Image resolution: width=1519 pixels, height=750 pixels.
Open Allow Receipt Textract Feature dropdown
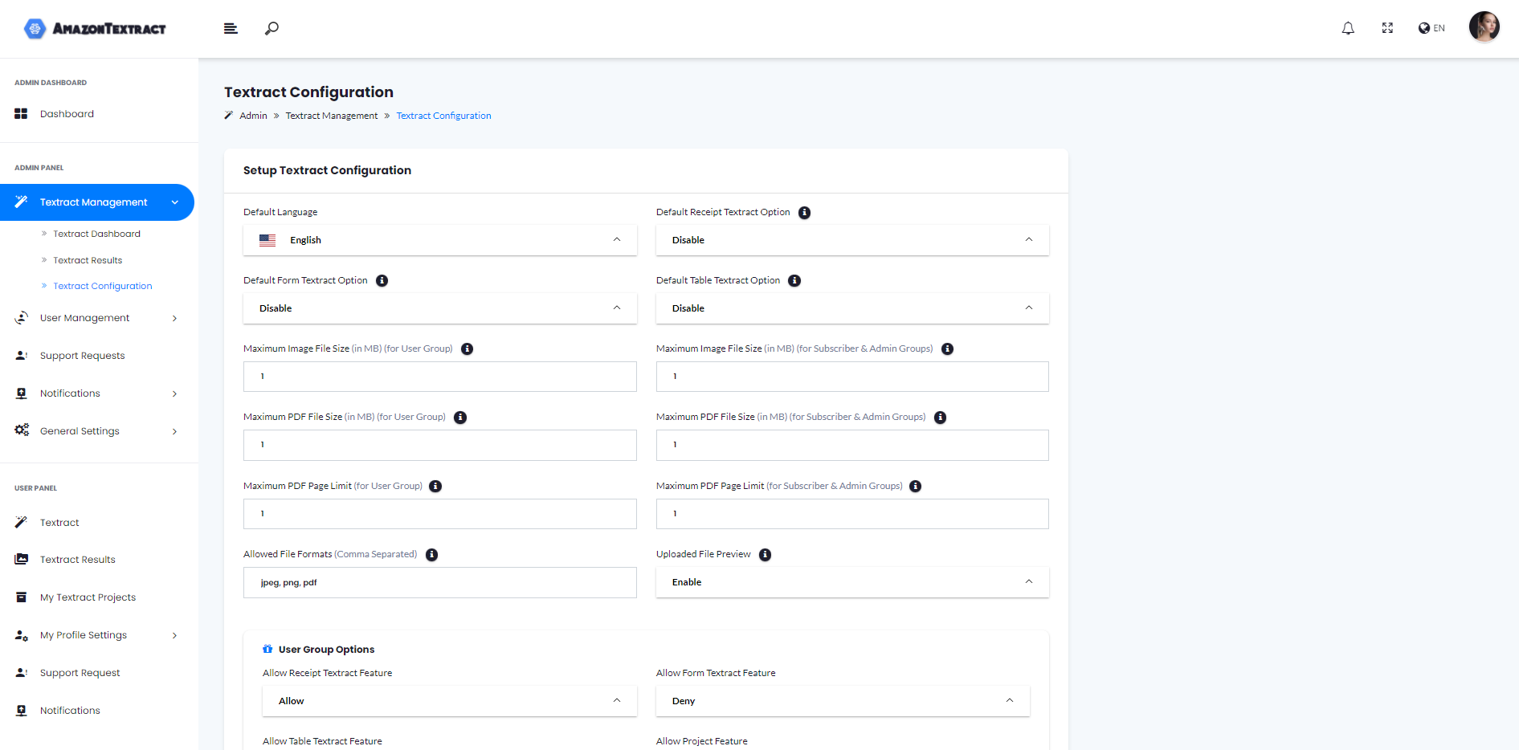449,701
